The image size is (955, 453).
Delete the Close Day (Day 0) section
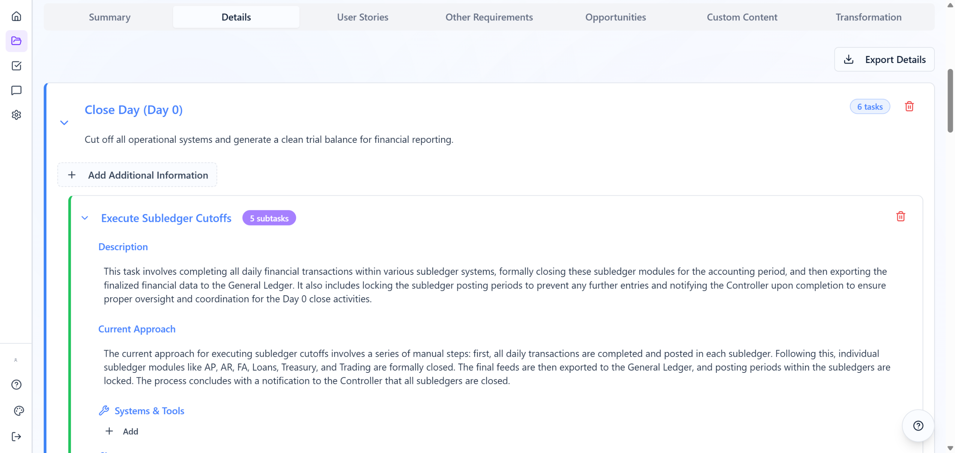pos(909,107)
